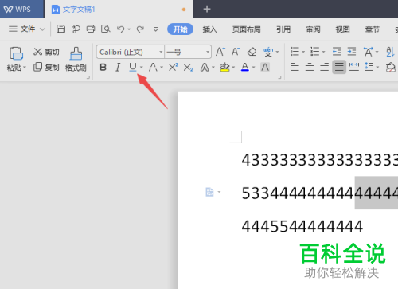Cut the selection with 剪切
Screen dimensions: 398x289
pos(46,52)
